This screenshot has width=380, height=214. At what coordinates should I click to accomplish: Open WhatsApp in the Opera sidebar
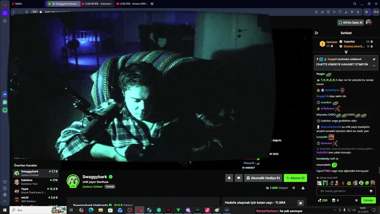(5, 102)
